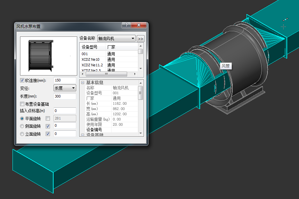Click the 长度(mm) input field
Image resolution: width=299 pixels, height=199 pixels.
point(65,96)
